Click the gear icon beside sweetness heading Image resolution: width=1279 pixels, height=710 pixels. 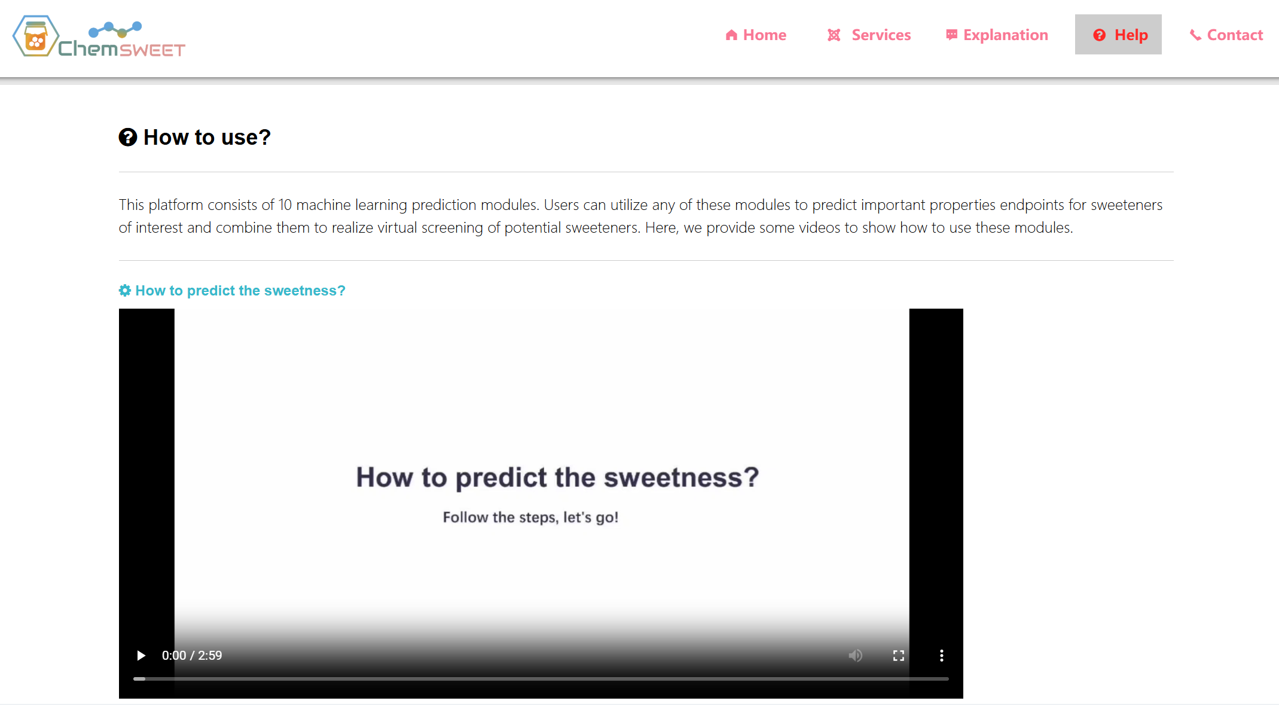(125, 291)
